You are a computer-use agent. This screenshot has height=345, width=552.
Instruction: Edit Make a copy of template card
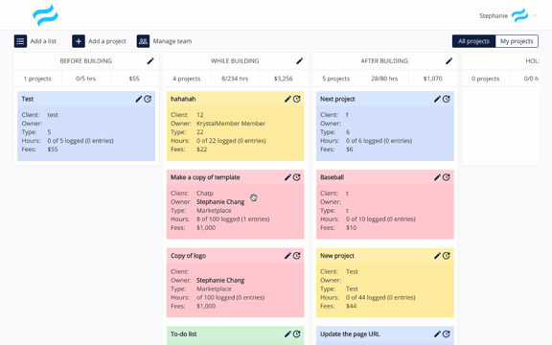tap(287, 177)
